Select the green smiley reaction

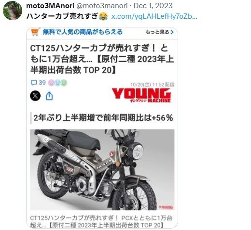click(64, 83)
